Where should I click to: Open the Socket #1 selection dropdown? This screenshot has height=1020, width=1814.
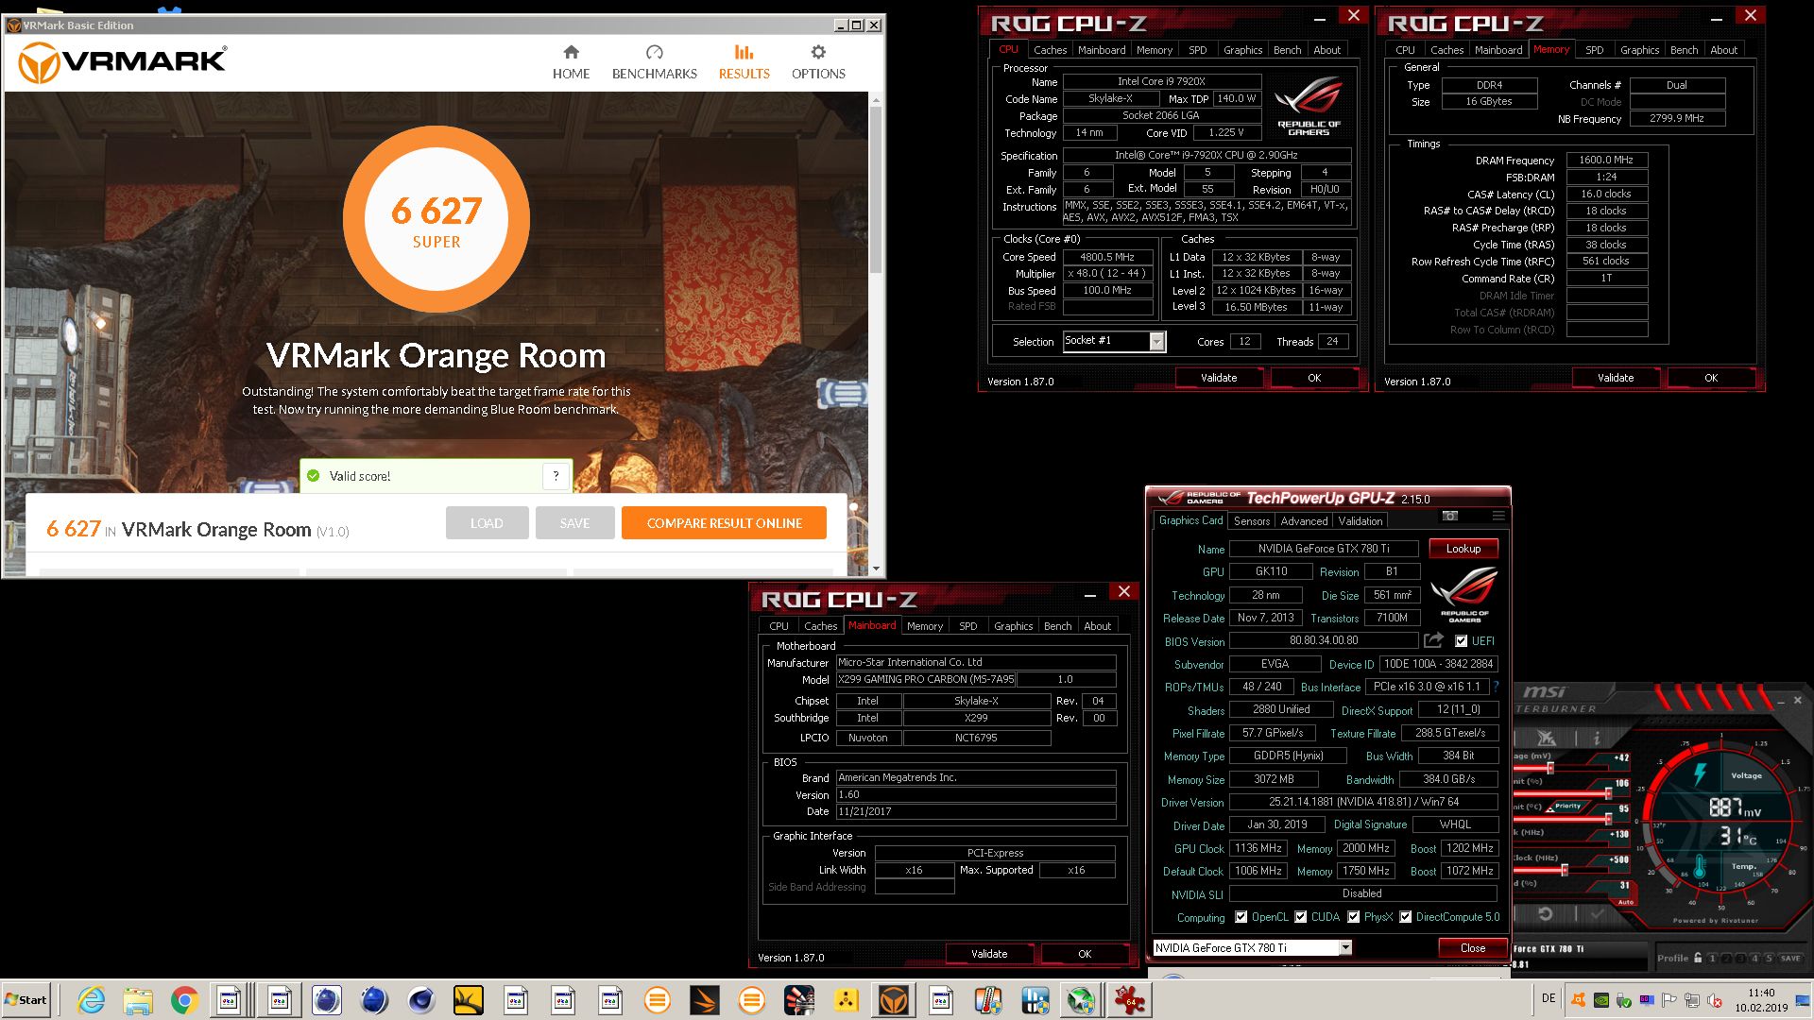(1156, 342)
